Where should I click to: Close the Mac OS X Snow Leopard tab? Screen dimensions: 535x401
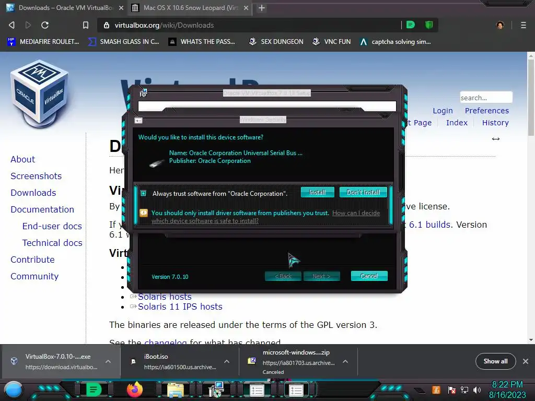[x=246, y=8]
